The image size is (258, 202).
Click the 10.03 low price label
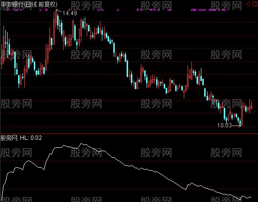coord(224,125)
